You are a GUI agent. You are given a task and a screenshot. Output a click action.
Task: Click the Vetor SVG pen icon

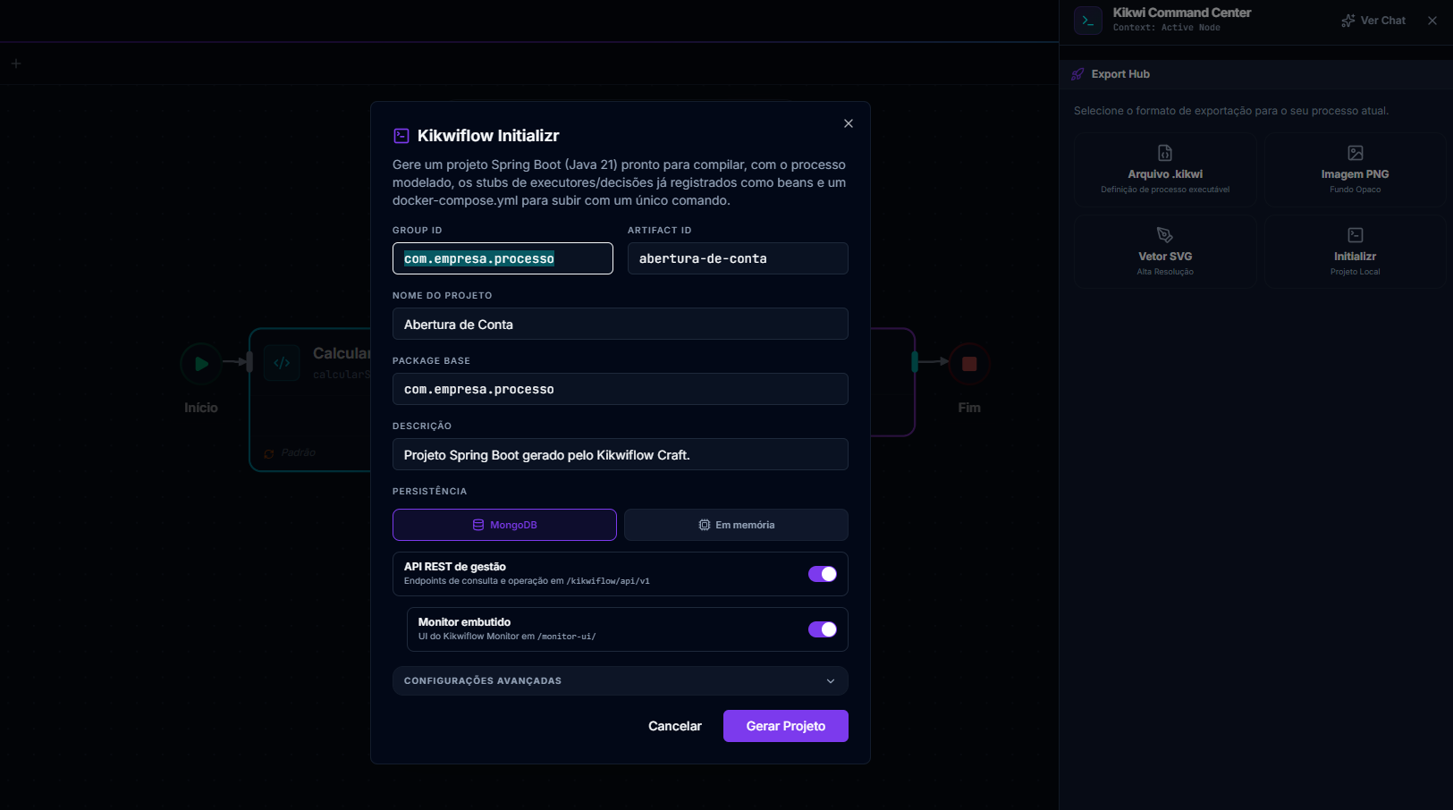tap(1165, 235)
